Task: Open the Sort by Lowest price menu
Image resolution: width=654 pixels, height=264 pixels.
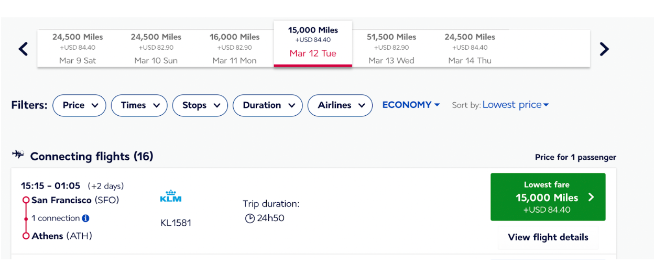Action: click(516, 105)
